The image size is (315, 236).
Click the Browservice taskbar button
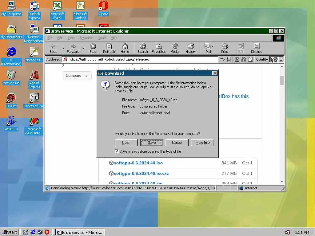click(80, 232)
